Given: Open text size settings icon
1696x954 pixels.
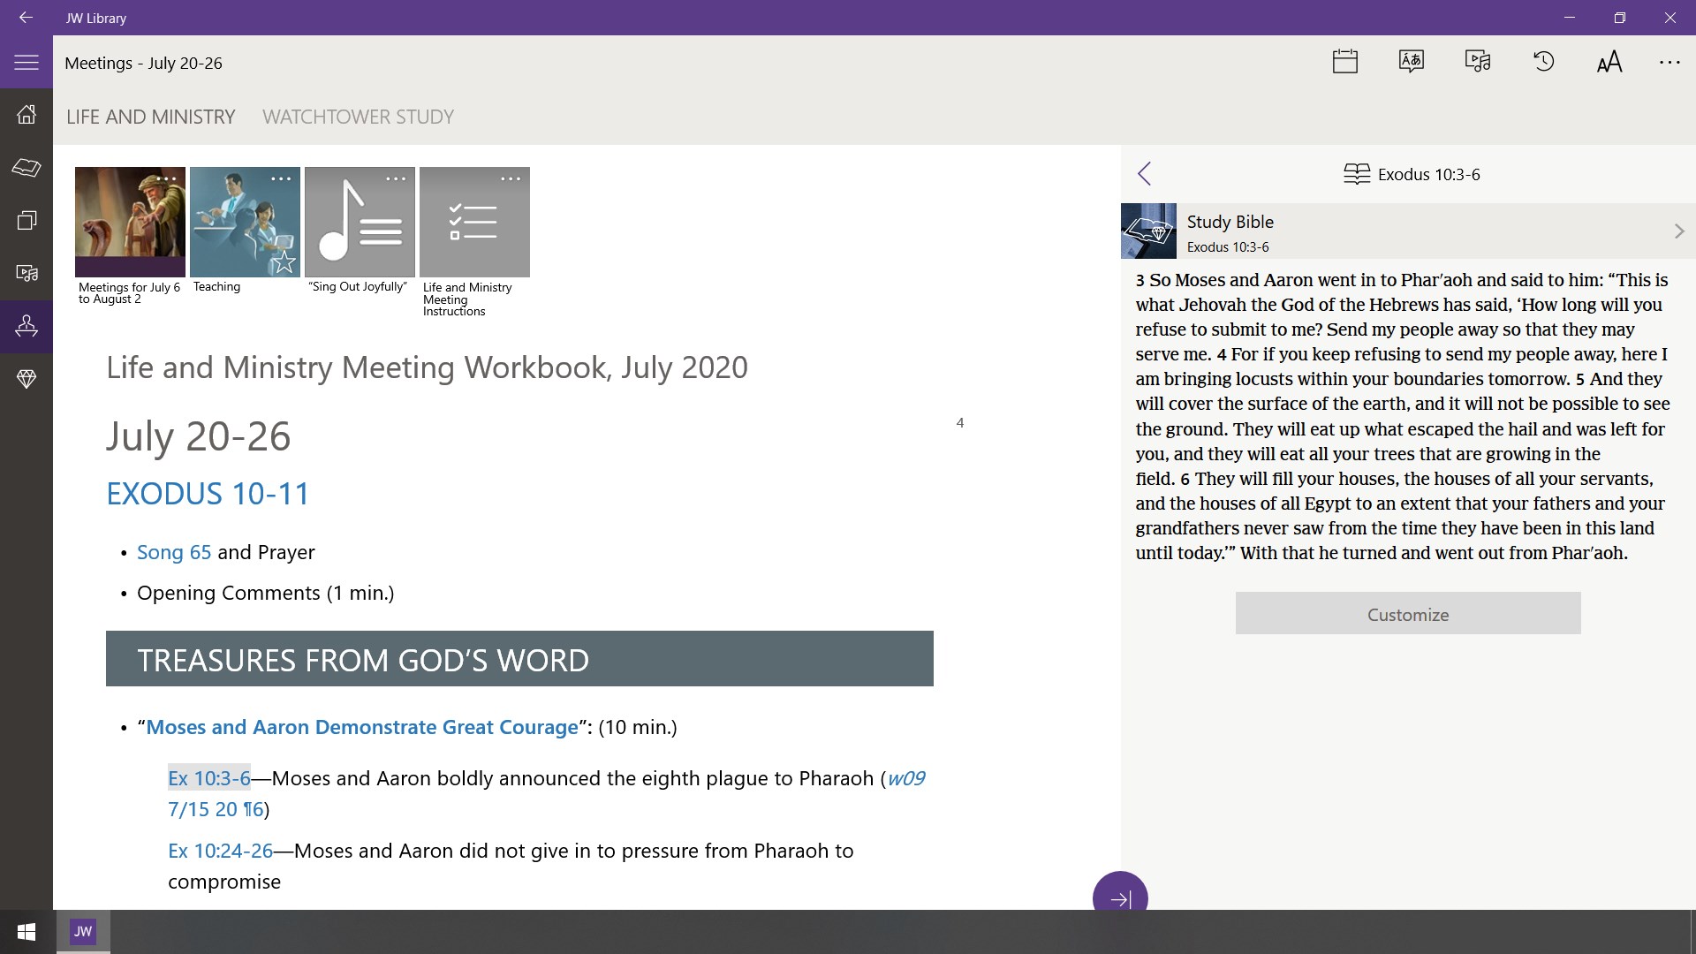Looking at the screenshot, I should coord(1609,62).
